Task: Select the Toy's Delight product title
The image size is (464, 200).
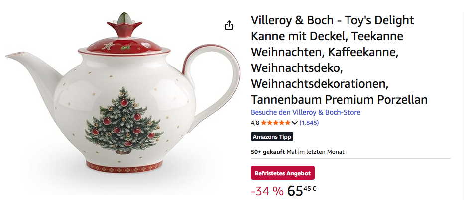Action: click(x=339, y=60)
